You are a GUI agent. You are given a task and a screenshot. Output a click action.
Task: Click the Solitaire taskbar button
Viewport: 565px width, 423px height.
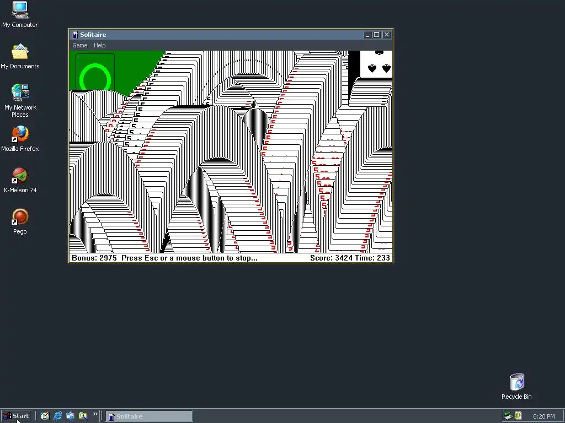(149, 416)
